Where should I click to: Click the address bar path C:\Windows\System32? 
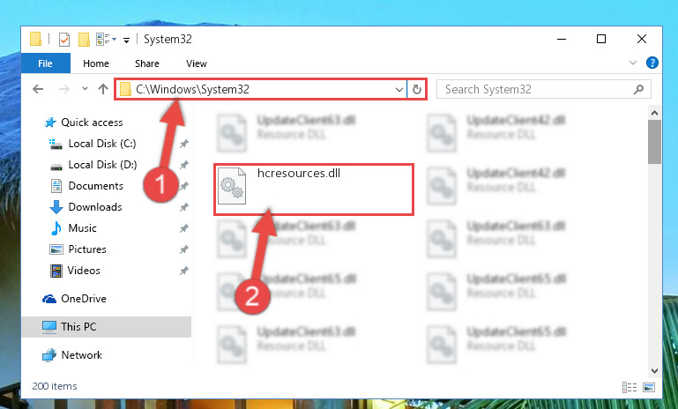(192, 89)
